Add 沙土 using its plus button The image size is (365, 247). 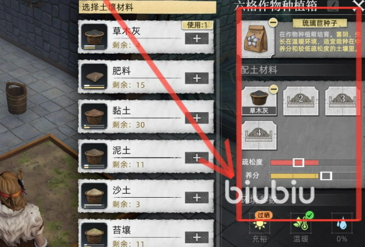pyautogui.click(x=196, y=198)
